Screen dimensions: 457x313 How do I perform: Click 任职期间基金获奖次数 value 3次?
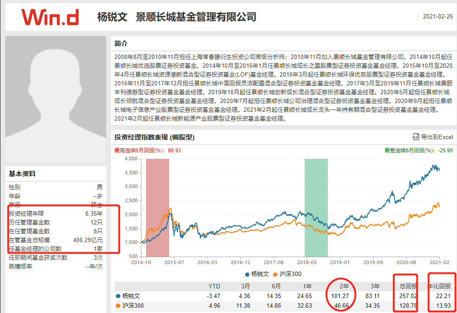click(98, 258)
